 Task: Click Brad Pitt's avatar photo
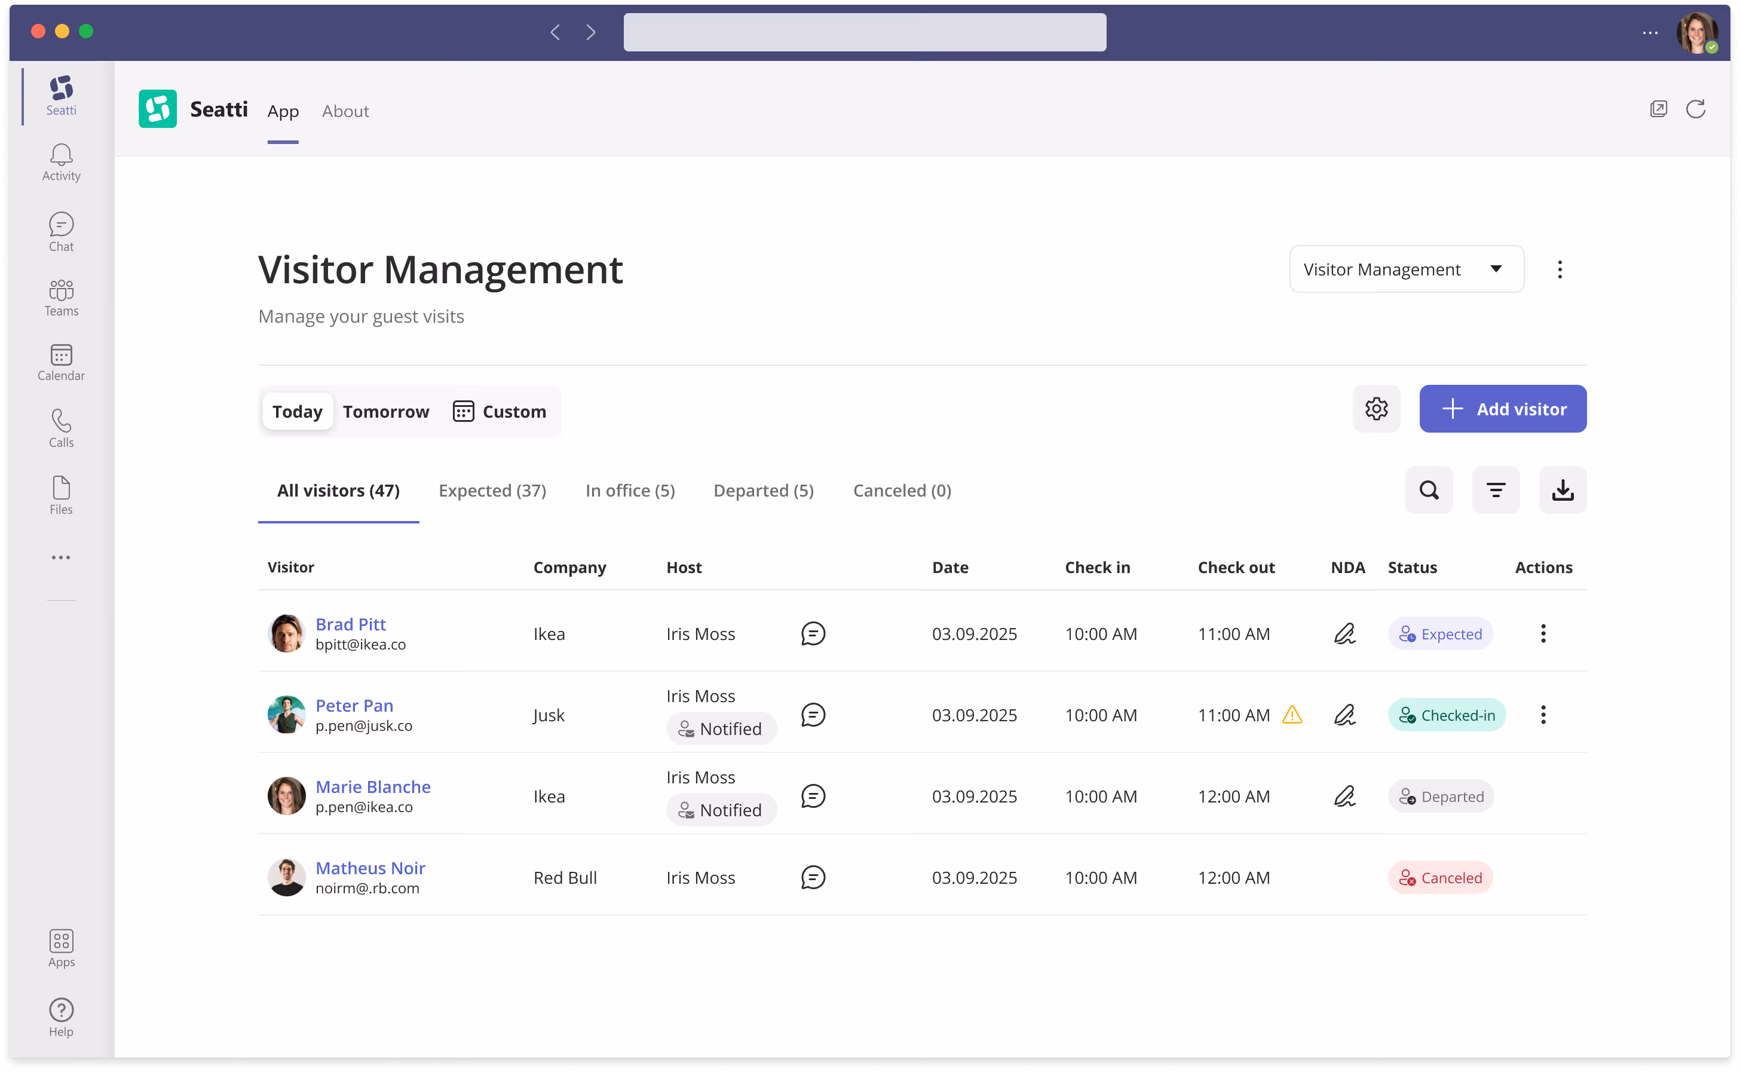coord(286,634)
